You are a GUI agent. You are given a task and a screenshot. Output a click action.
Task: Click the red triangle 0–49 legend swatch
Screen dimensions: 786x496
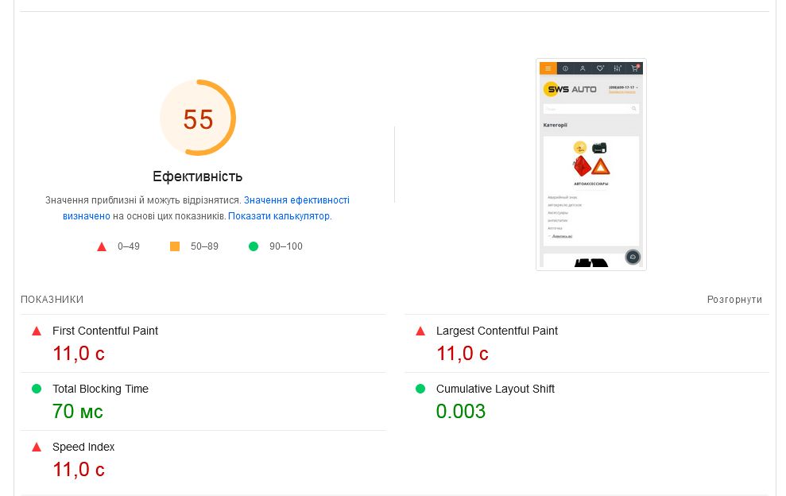click(102, 246)
